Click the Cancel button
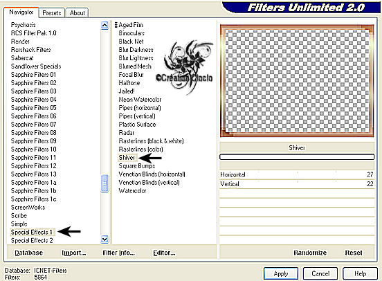Image resolution: width=382 pixels, height=281 pixels. point(320,273)
